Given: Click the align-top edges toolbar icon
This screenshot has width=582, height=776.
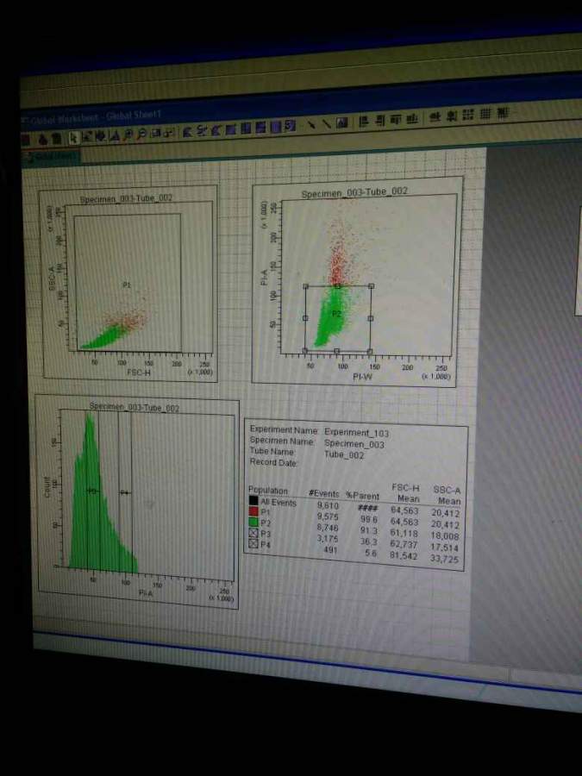Looking at the screenshot, I should click(x=397, y=119).
